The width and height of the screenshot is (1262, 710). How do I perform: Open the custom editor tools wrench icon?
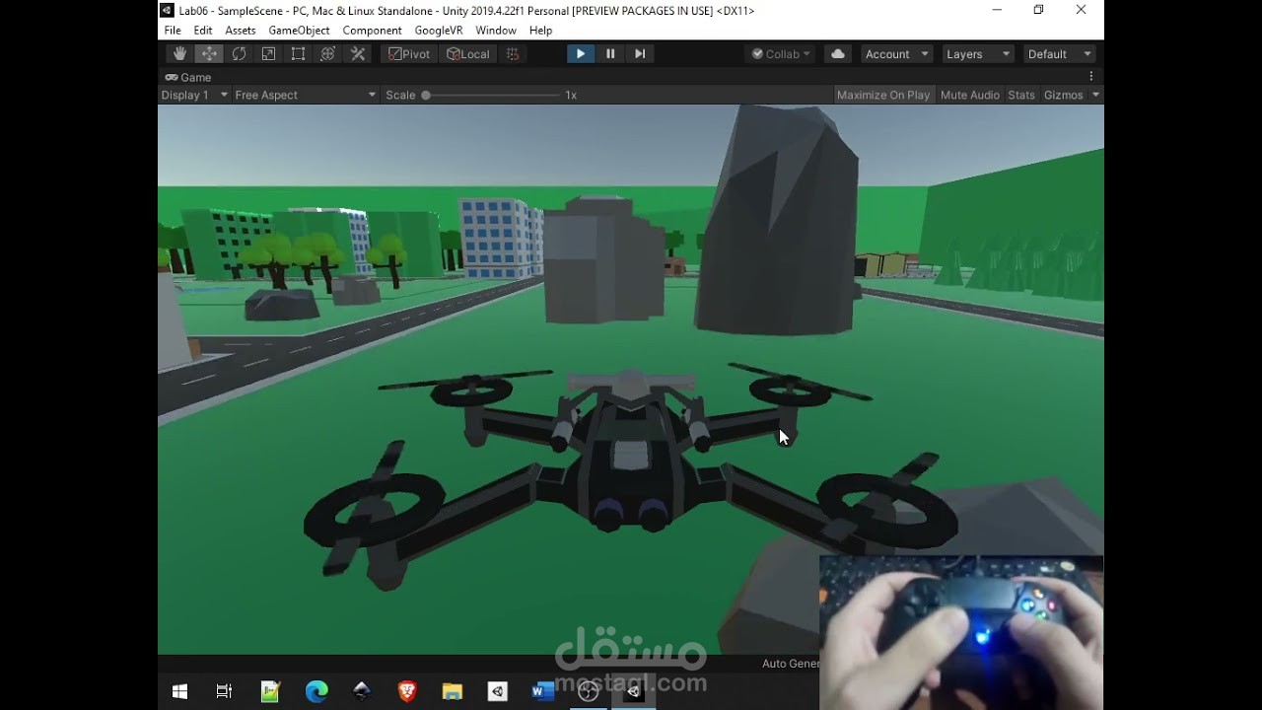[x=357, y=53]
